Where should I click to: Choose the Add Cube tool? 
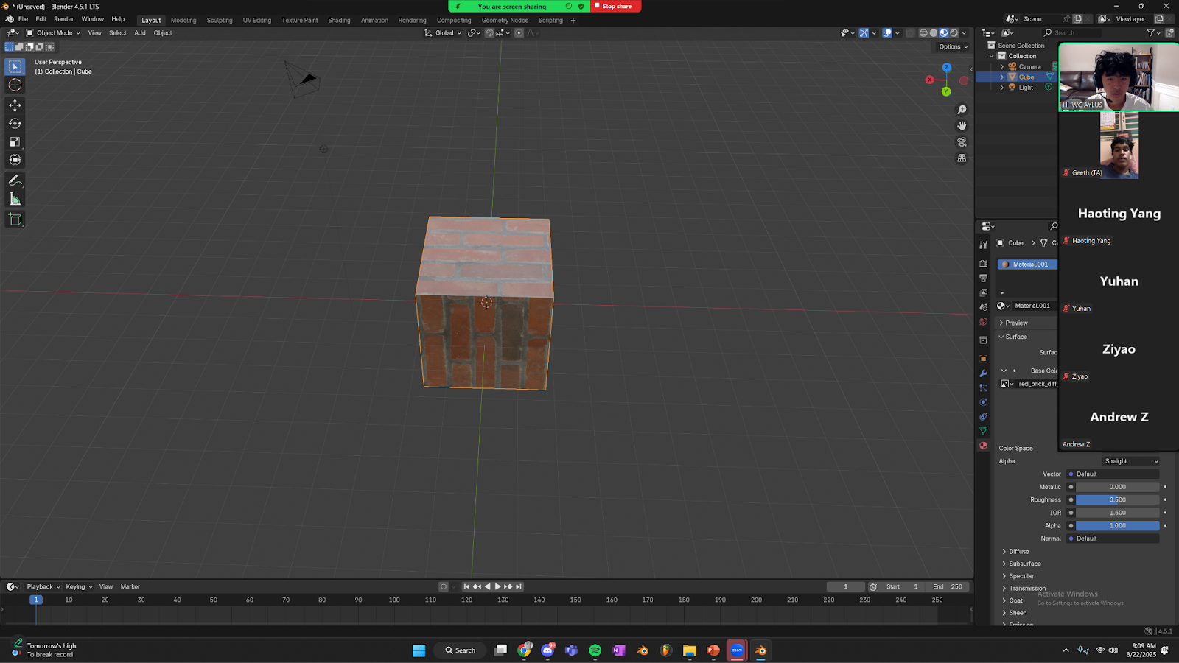15,220
